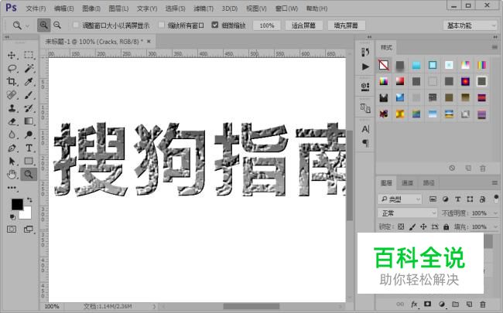Switch to the 路径 tab
Screen dimensions: 503x313
click(429, 182)
